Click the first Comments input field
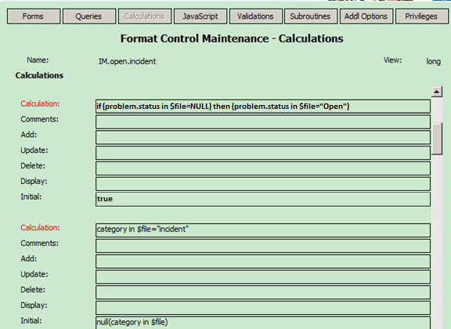 point(263,122)
